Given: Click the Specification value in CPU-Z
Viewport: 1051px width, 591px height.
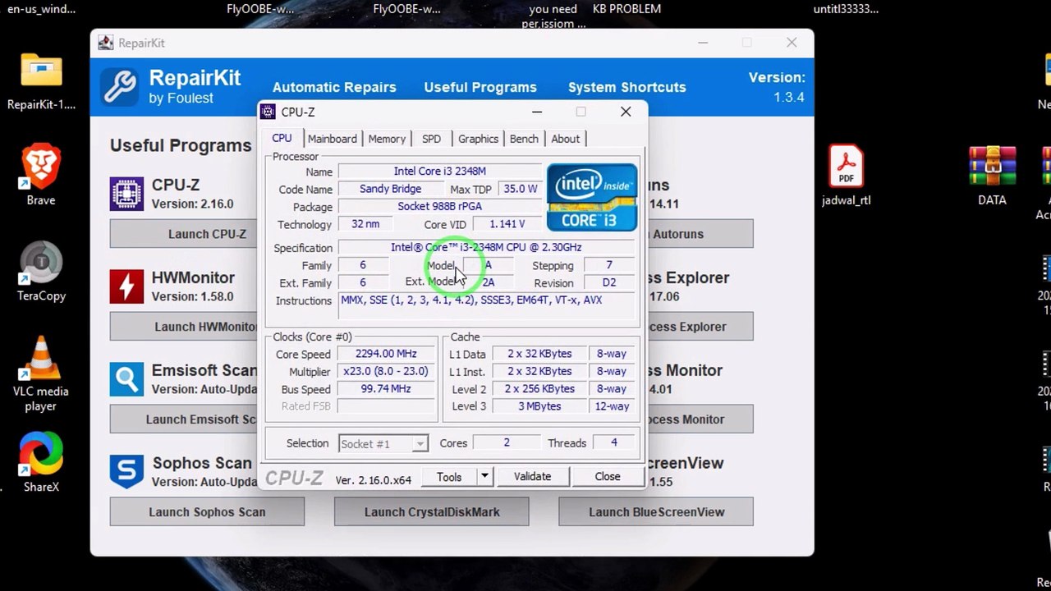Looking at the screenshot, I should tap(487, 247).
